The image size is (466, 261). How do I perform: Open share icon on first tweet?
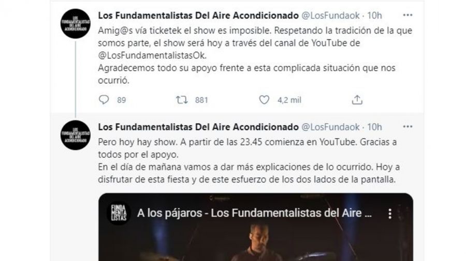(357, 100)
